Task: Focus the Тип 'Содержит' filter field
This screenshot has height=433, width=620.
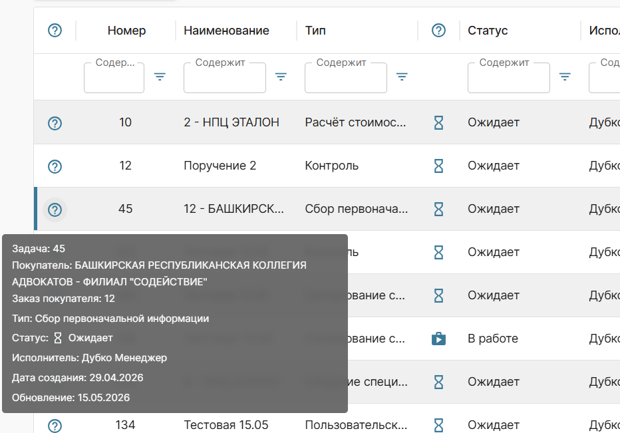Action: click(345, 78)
